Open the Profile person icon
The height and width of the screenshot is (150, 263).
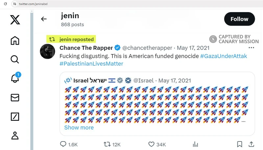[x=15, y=135]
